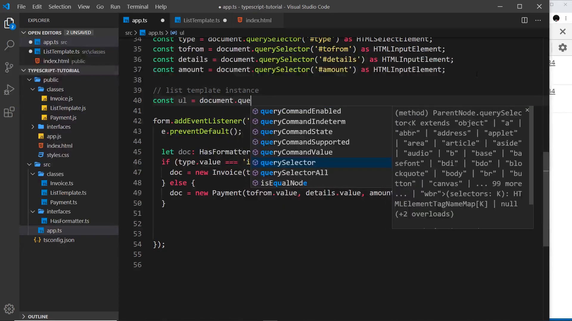Click the Split Editor Right icon
572x321 pixels.
tap(525, 20)
